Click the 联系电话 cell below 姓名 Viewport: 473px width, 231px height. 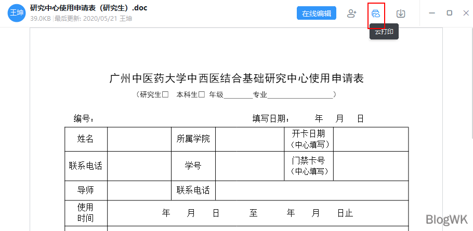pyautogui.click(x=86, y=166)
